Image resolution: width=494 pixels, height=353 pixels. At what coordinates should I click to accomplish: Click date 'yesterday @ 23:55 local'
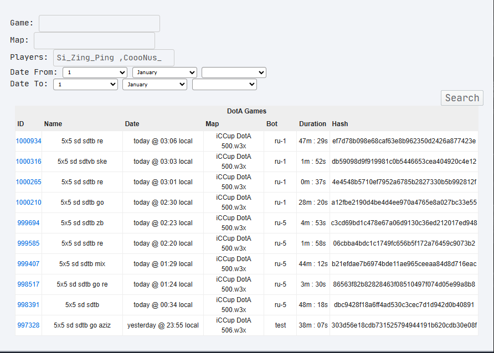click(x=163, y=325)
